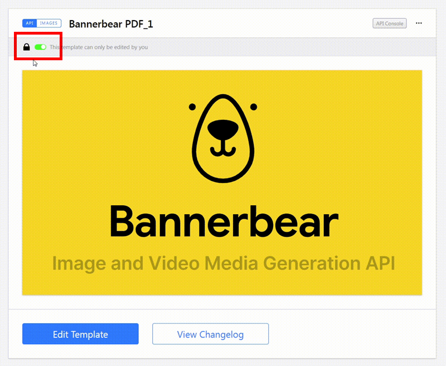Click the black padlock icon
446x366 pixels.
(x=26, y=47)
